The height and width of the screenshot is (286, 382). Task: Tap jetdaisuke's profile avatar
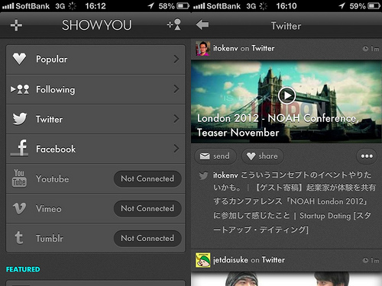(x=202, y=260)
